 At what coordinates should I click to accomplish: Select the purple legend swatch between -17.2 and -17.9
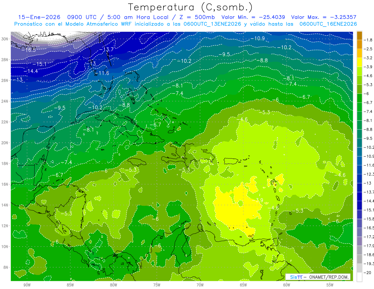(359, 241)
